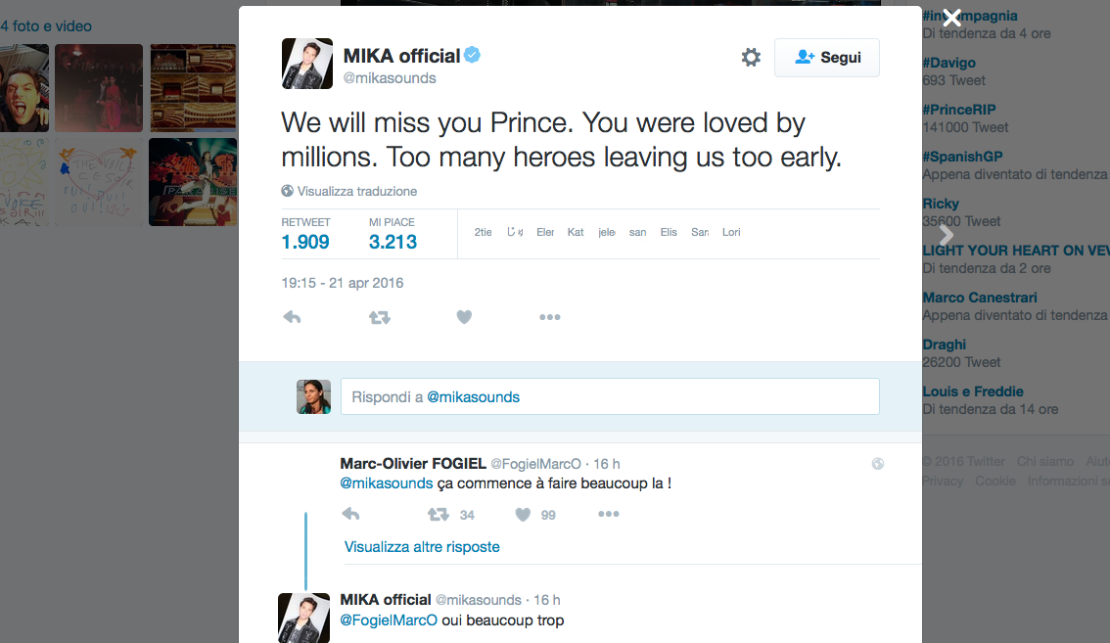Viewport: 1110px width, 643px height.
Task: Retweet MIKA's Prince tweet
Action: [379, 317]
